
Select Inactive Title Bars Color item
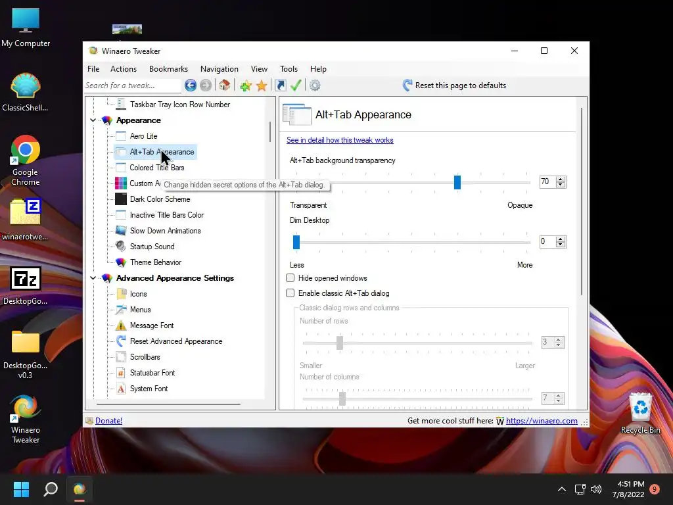pyautogui.click(x=167, y=215)
